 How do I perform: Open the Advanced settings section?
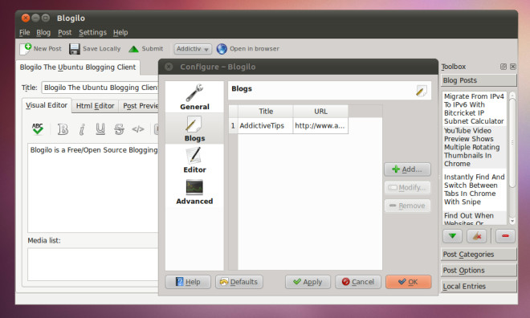(x=194, y=192)
